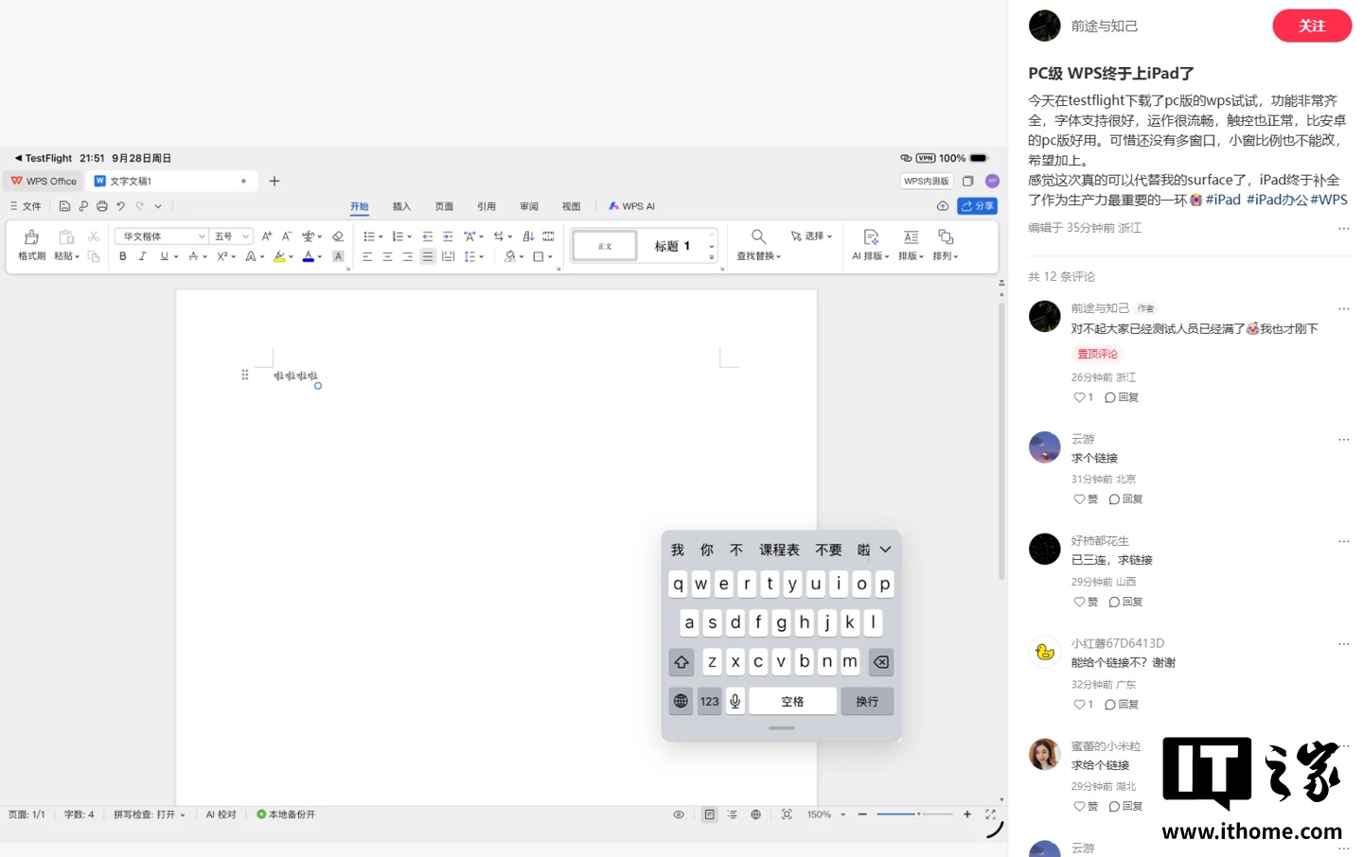Click the clear formatting eraser icon

coord(338,236)
